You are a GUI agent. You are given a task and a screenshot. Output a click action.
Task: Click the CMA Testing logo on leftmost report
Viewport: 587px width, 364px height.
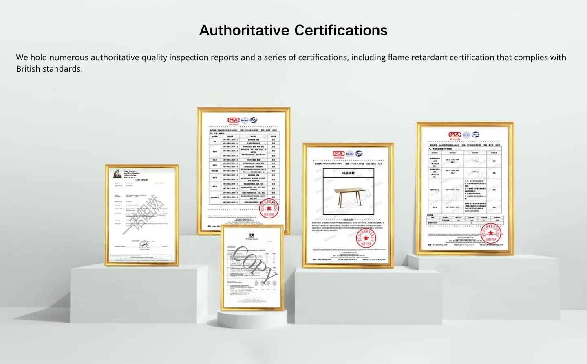[118, 174]
